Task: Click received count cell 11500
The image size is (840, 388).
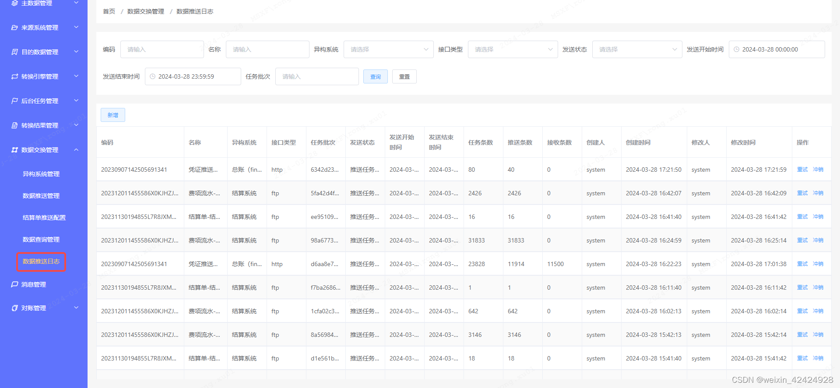Action: point(555,264)
